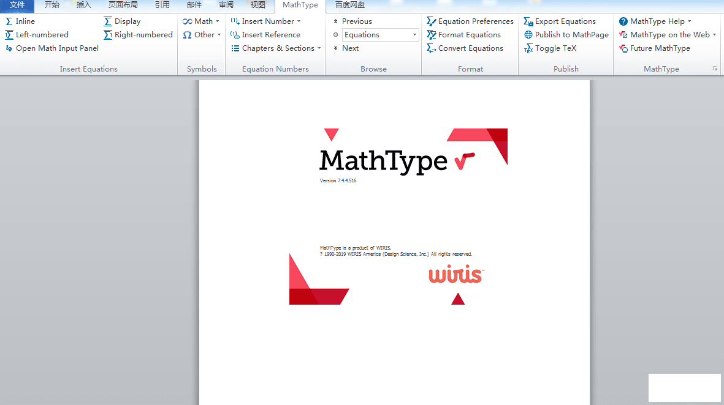Select the MathType ribbon tab
Viewport: 724px width, 405px height.
(x=300, y=5)
